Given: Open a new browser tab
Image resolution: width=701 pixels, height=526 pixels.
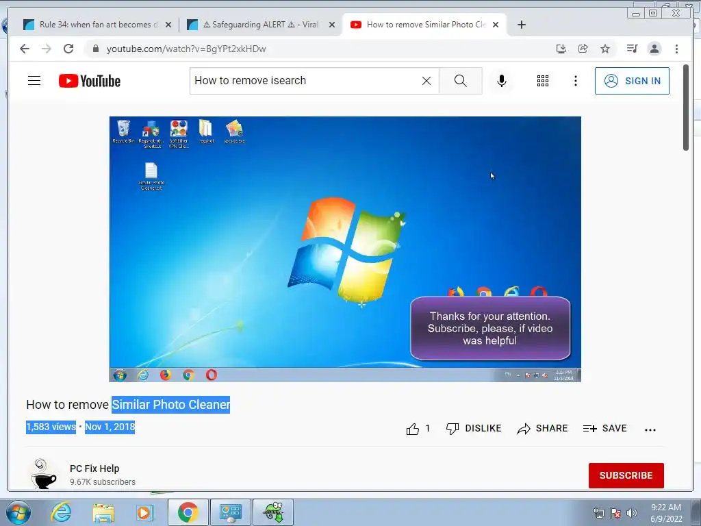Looking at the screenshot, I should click(x=521, y=25).
